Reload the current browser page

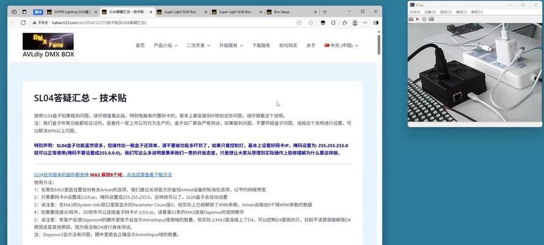pyautogui.click(x=23, y=23)
